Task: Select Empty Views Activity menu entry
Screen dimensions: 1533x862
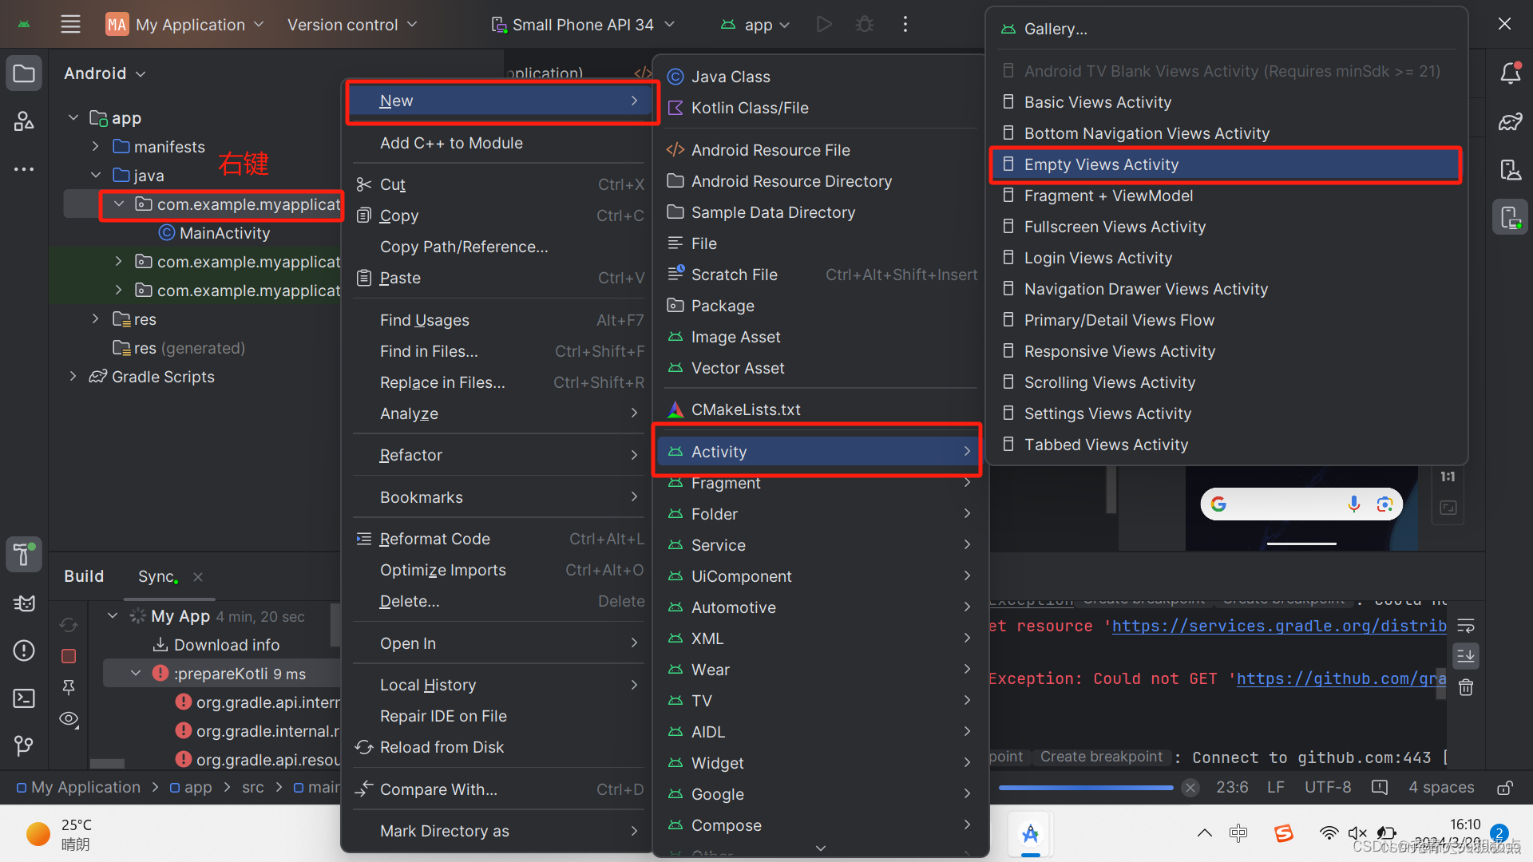Action: click(x=1101, y=164)
